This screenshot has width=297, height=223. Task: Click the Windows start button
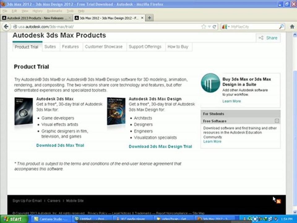pos(14,219)
